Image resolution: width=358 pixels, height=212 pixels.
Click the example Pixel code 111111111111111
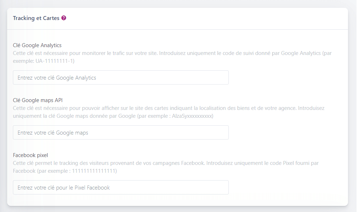[x=95, y=171]
